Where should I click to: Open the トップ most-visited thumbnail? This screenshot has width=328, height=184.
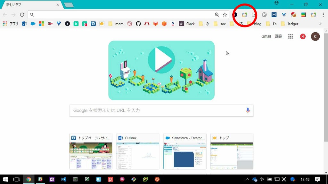[232, 151]
